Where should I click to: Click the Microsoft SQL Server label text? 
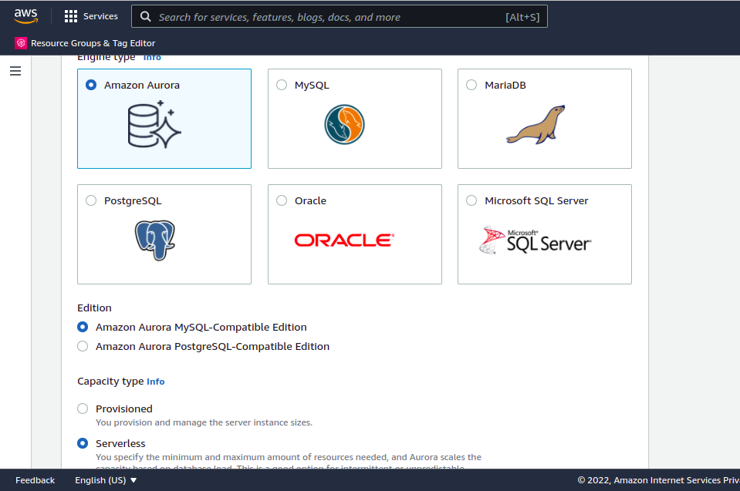(536, 200)
